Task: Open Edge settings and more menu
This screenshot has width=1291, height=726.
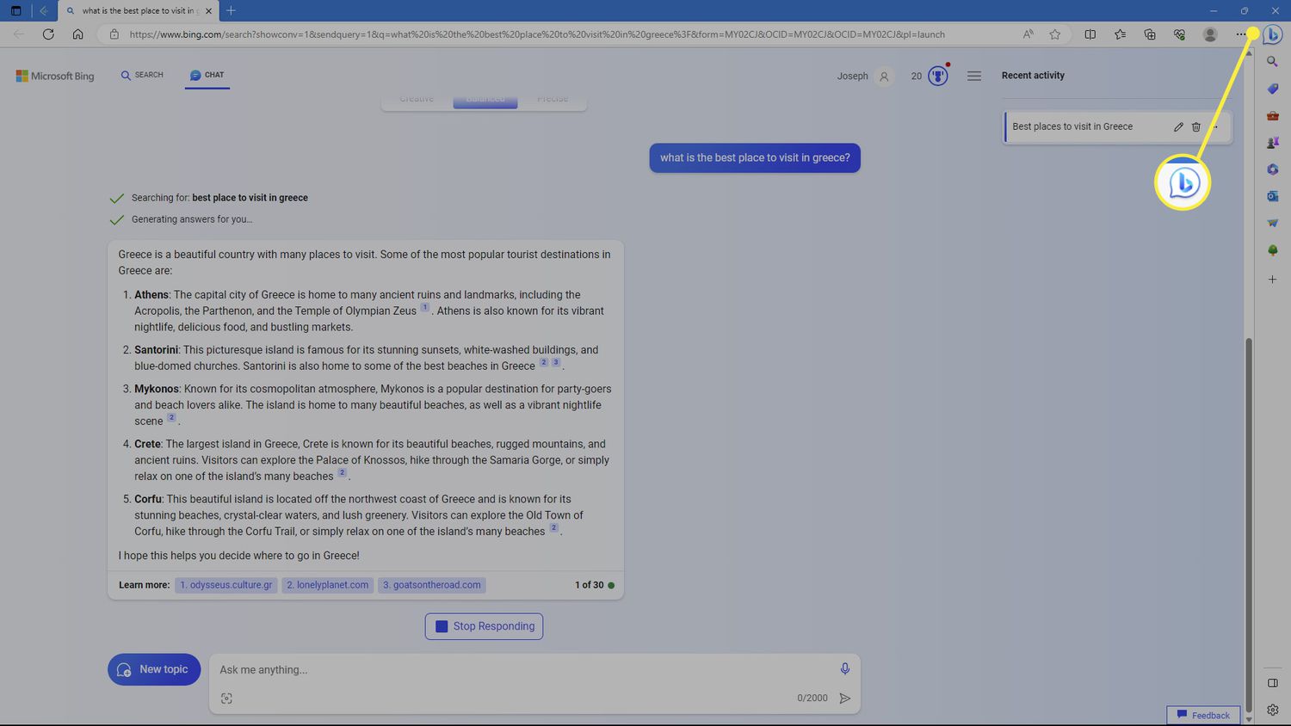Action: [x=1240, y=34]
